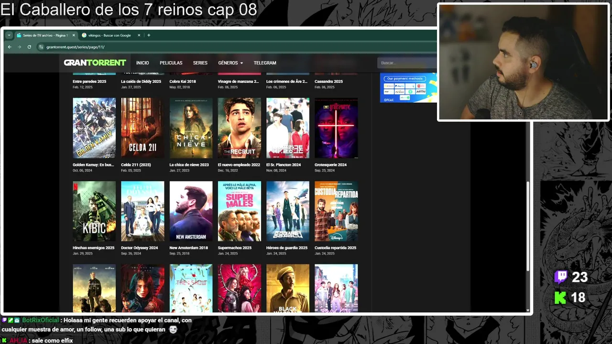Switch to the Series de TV archivo tab

pos(45,35)
